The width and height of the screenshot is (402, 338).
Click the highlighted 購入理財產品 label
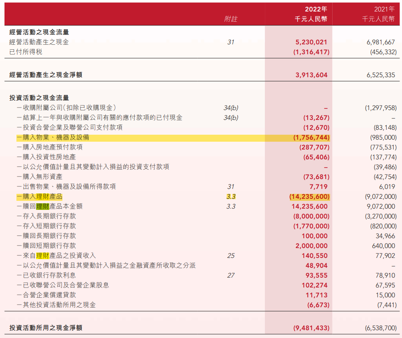point(40,196)
